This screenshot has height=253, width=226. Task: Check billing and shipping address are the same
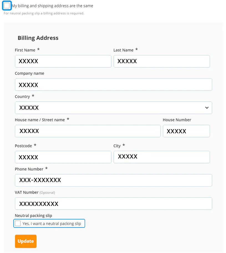[7, 6]
